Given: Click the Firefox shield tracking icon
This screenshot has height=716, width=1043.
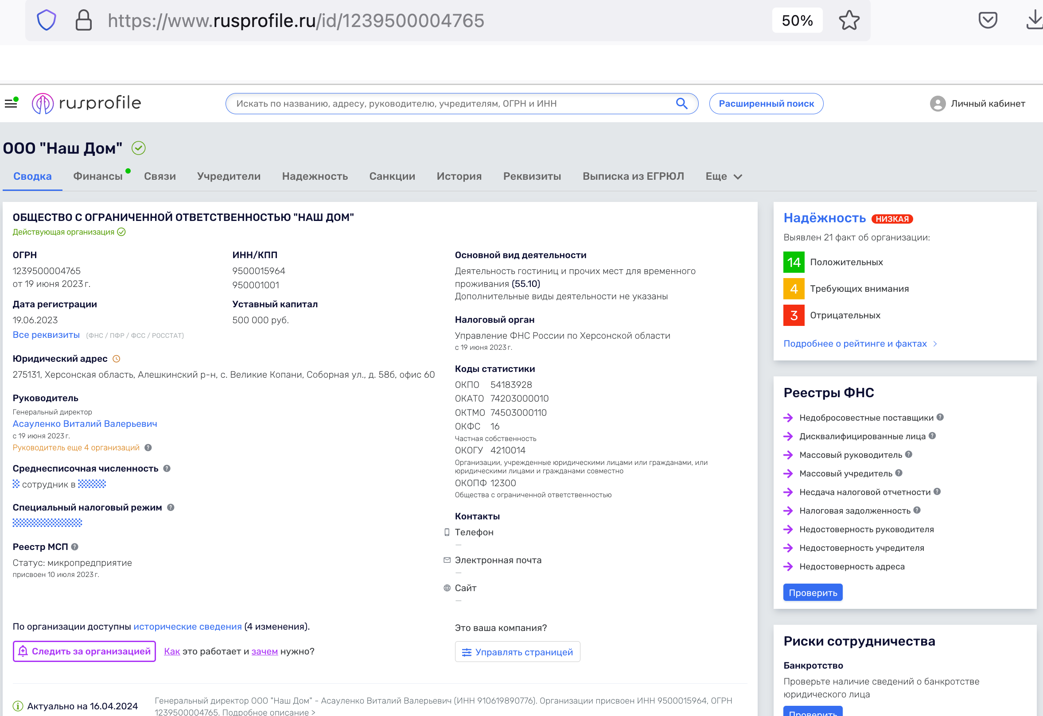Looking at the screenshot, I should [46, 21].
